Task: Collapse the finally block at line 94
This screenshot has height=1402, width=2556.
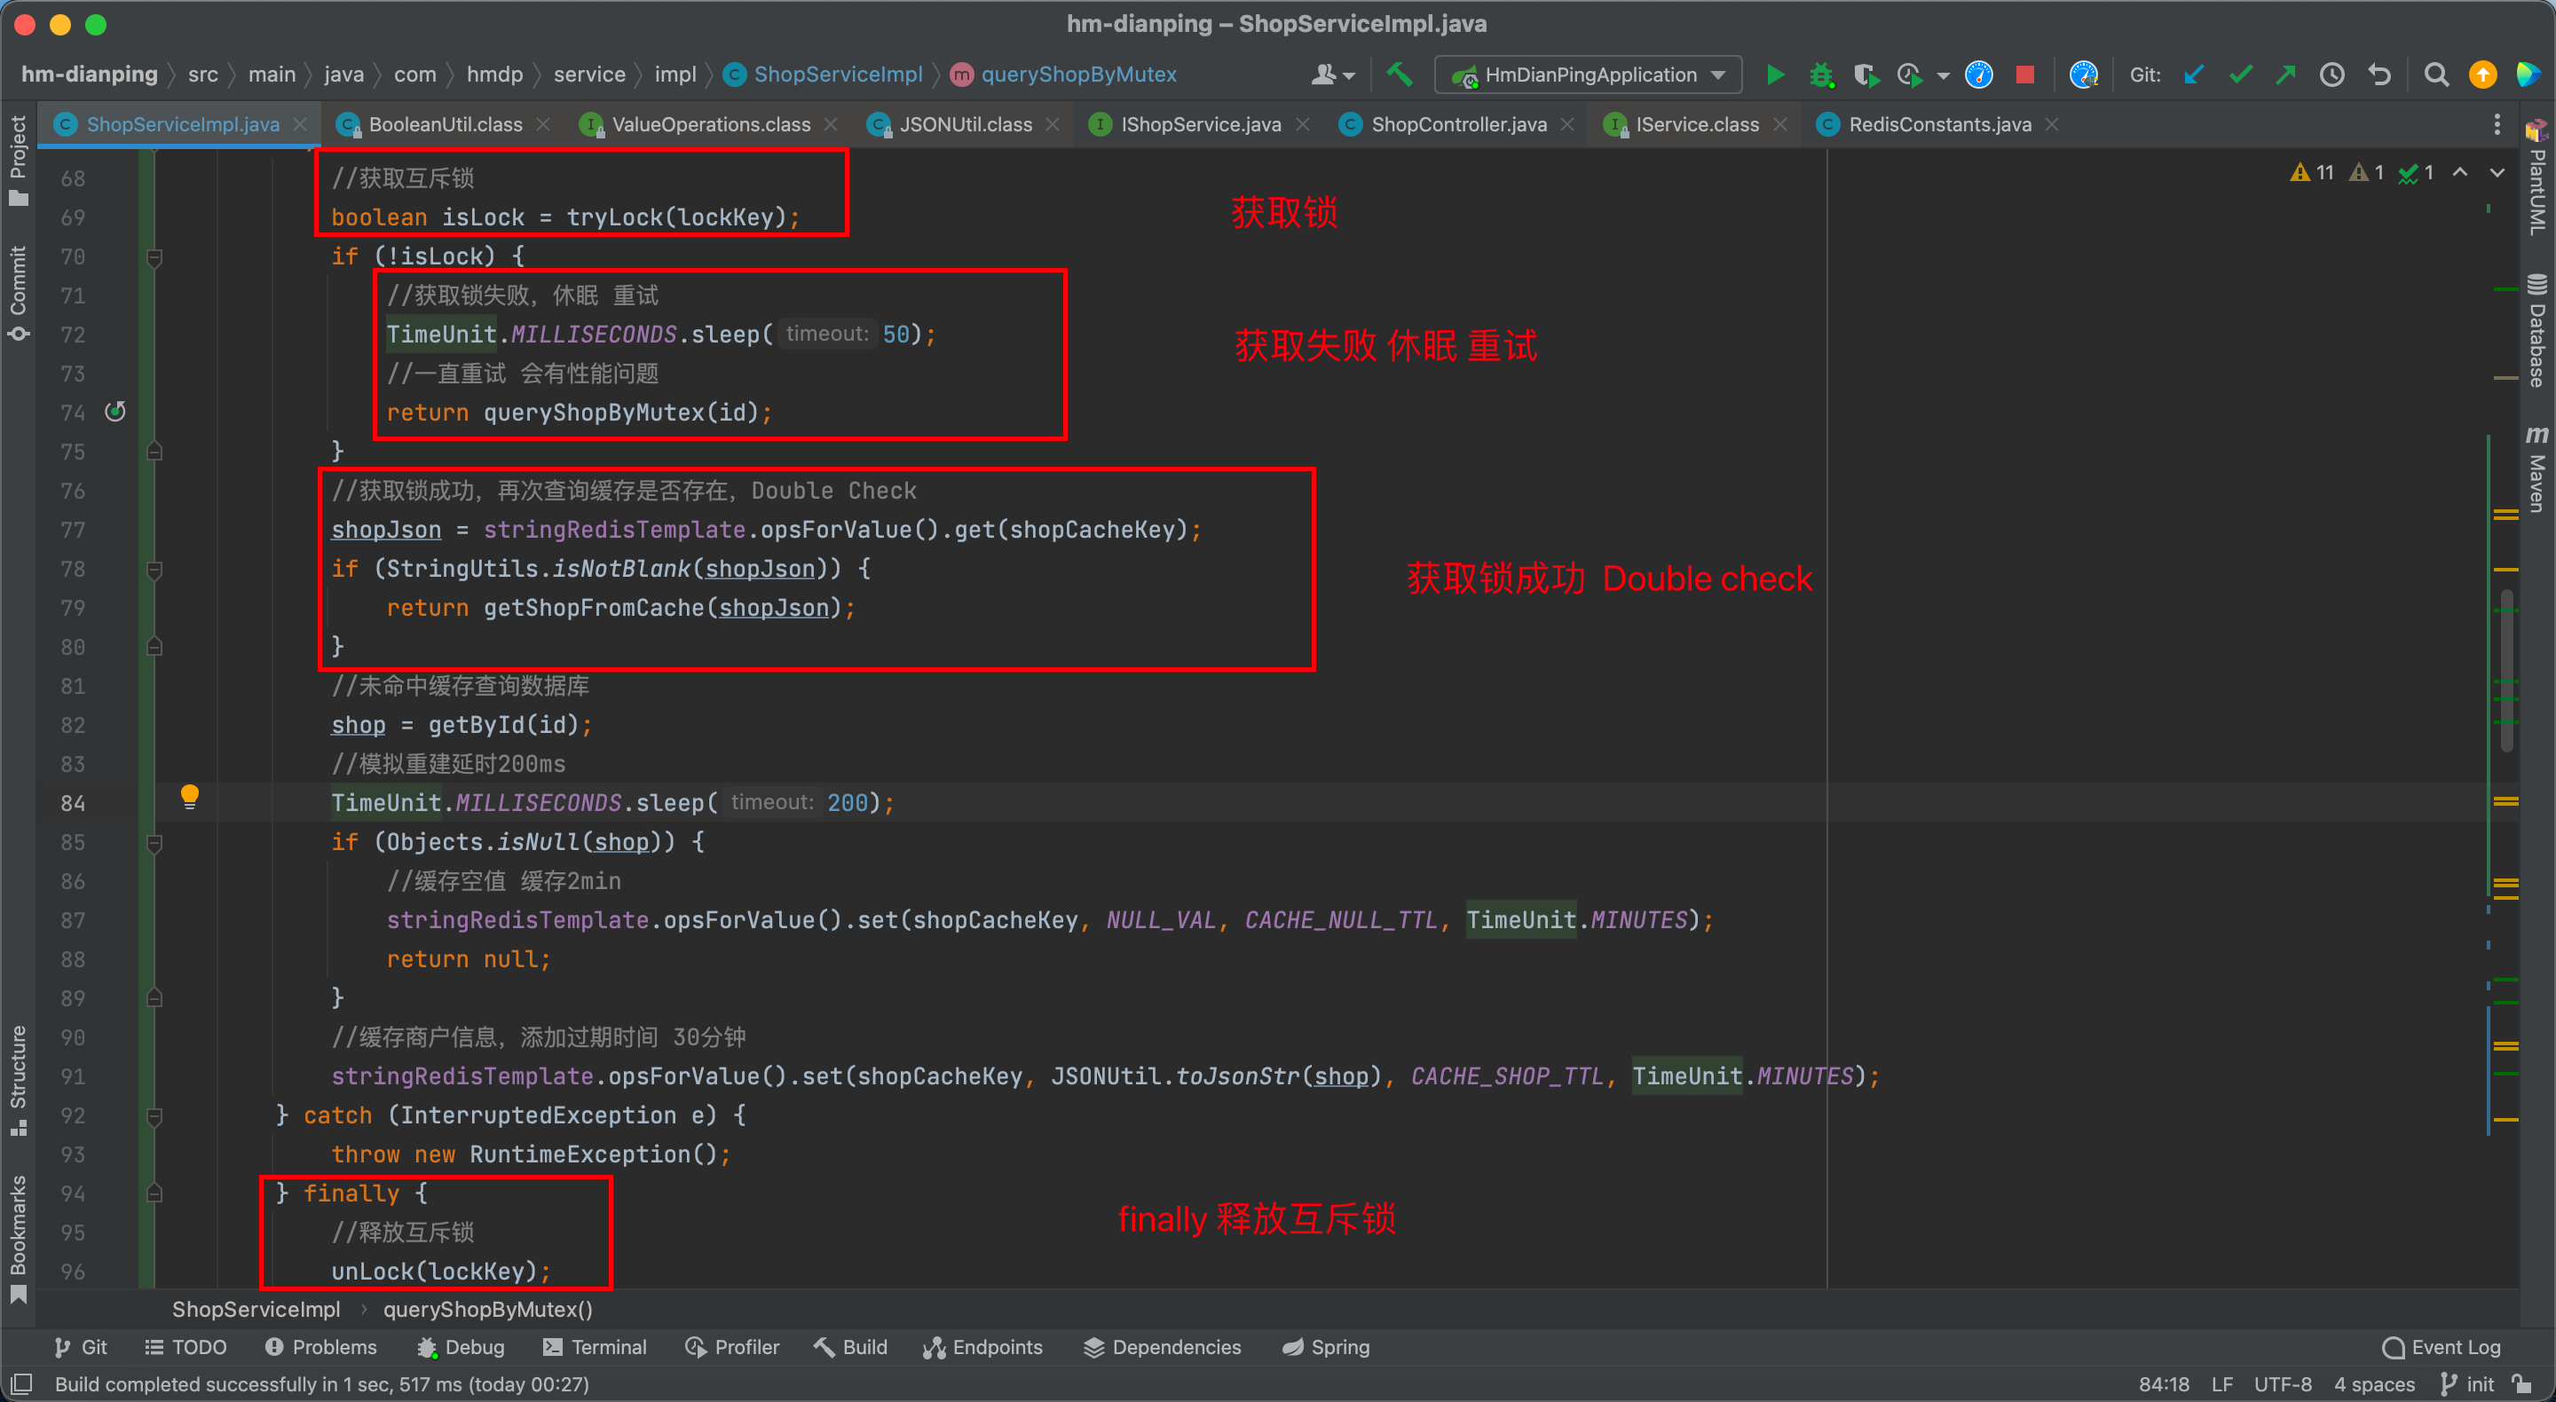Action: tap(154, 1193)
